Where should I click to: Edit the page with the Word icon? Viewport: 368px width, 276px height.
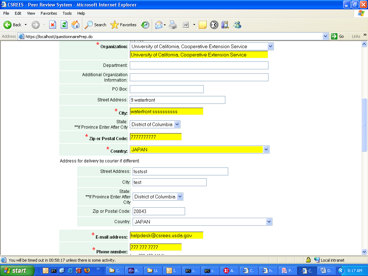pos(186,25)
